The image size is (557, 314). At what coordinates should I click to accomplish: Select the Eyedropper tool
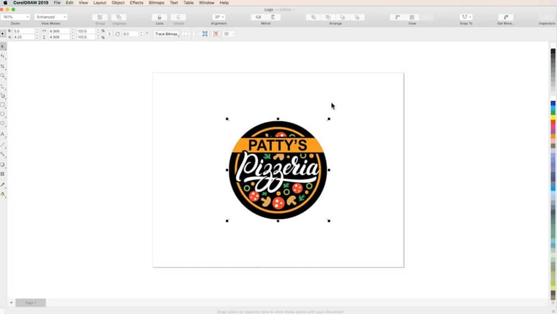click(3, 185)
